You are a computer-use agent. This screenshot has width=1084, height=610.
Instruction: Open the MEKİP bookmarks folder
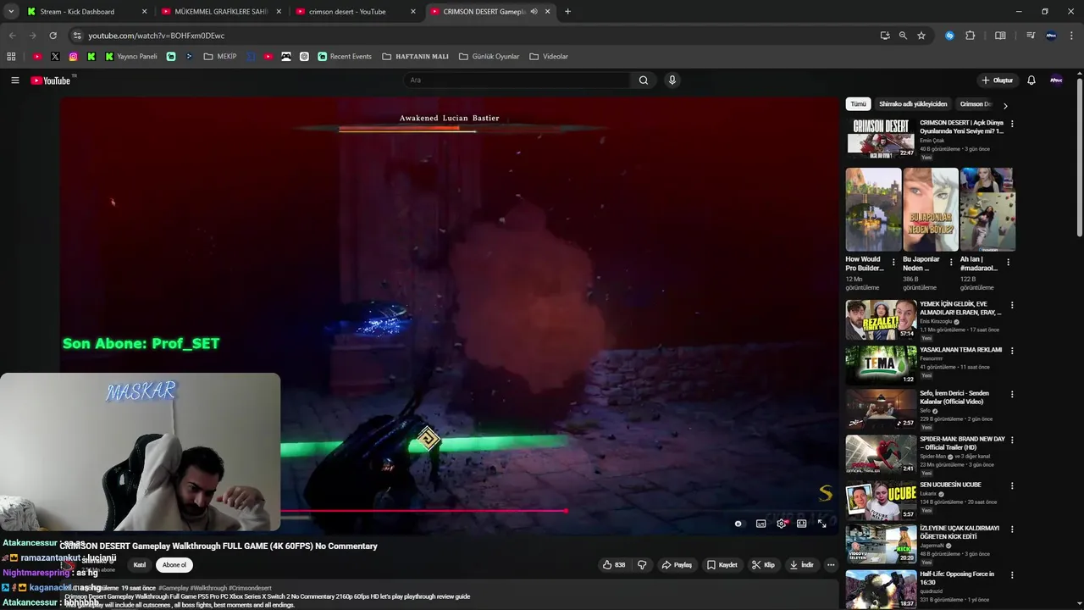220,57
